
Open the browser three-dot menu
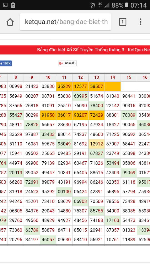click(141, 22)
